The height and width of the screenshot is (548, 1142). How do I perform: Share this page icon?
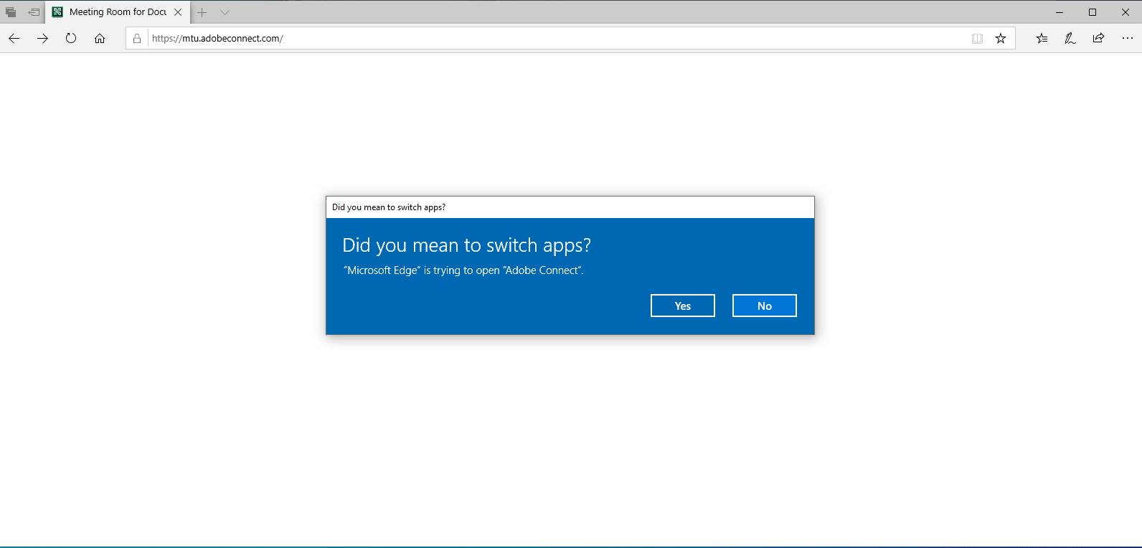[x=1098, y=38]
